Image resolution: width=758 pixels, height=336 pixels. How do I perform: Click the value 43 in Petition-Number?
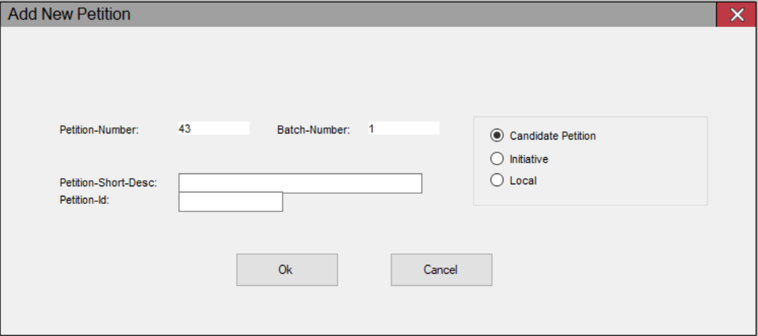tap(184, 129)
